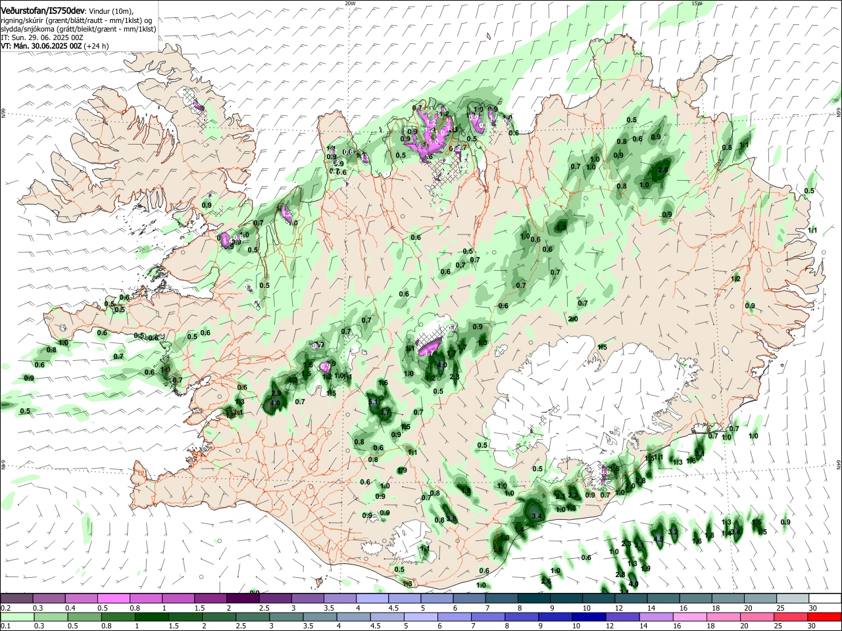Pick upper legend swatch between 5 and 6
The image size is (842, 631).
coord(436,598)
